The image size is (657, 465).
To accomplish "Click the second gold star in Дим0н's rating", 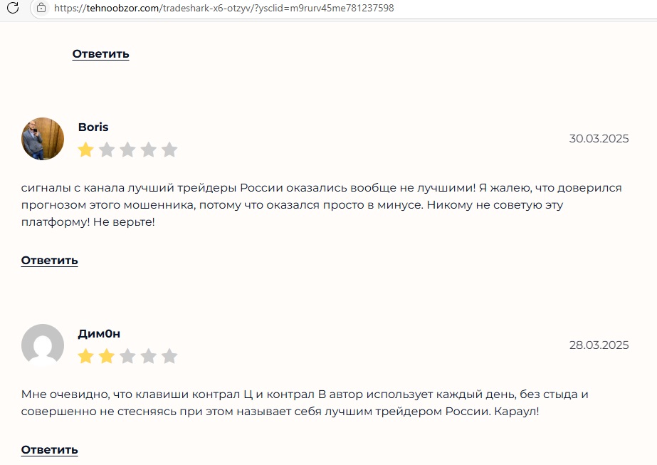I will coord(107,356).
